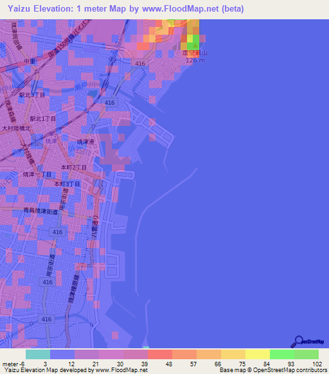
Task: Click the 焼津榎原線 road label
Action: click(x=74, y=289)
